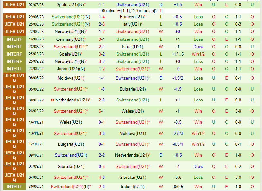Click the 0-3 halftime score

pos(238,24)
